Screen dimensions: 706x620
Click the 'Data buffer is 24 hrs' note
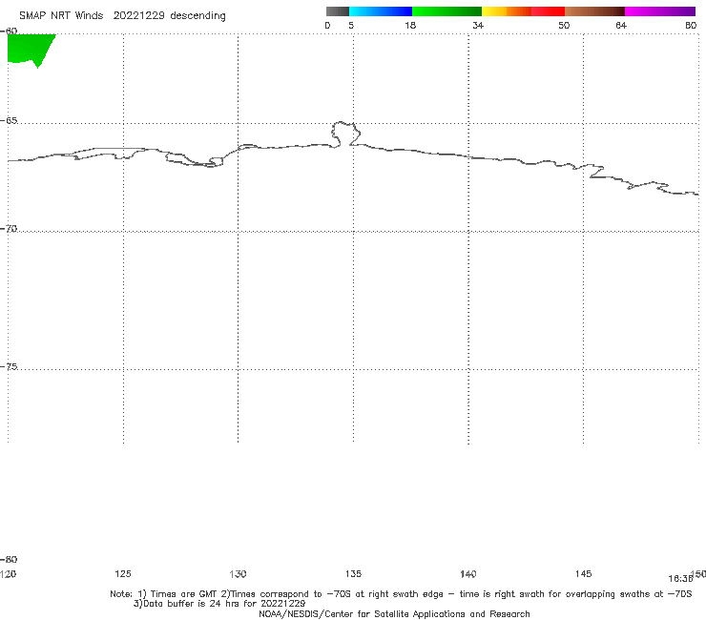tap(219, 604)
